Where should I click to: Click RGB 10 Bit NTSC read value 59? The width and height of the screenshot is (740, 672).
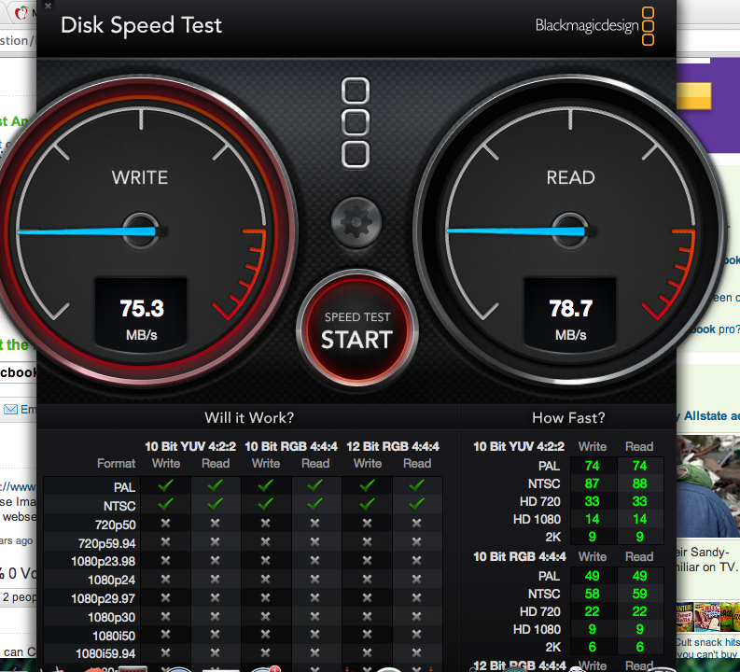639,594
